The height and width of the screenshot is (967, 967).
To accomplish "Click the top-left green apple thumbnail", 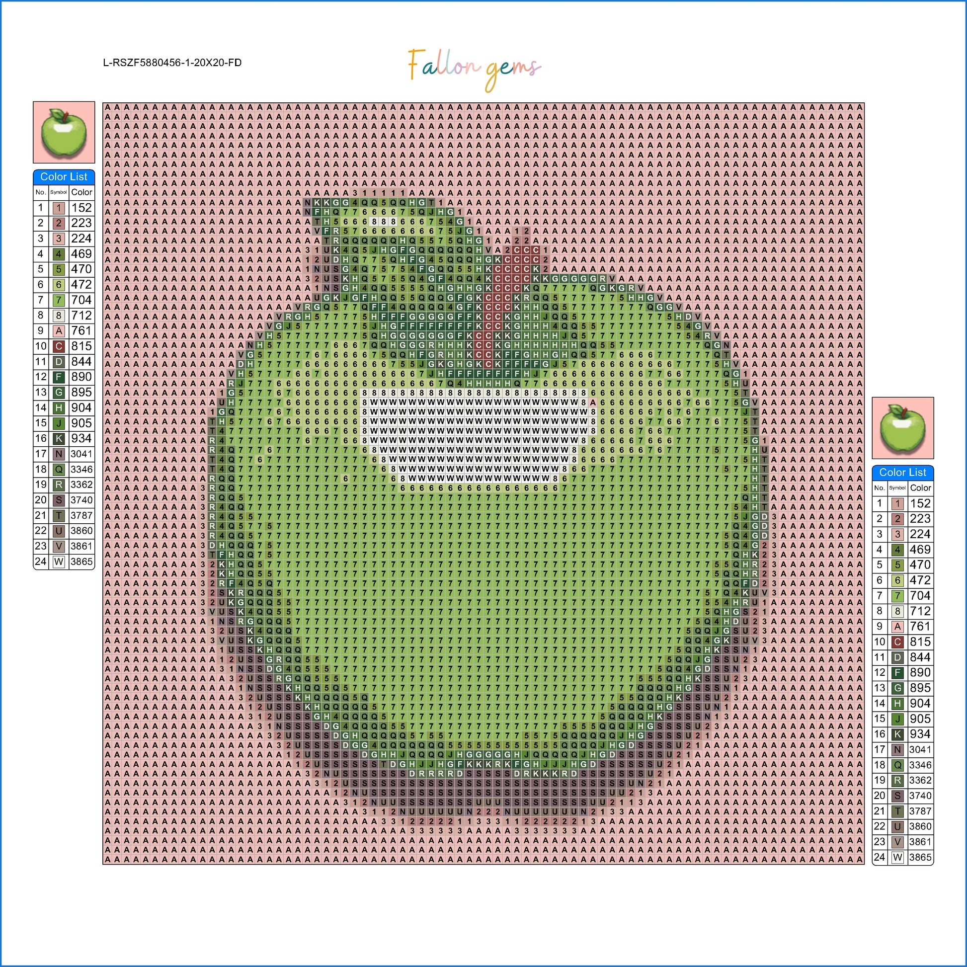I will pyautogui.click(x=64, y=132).
